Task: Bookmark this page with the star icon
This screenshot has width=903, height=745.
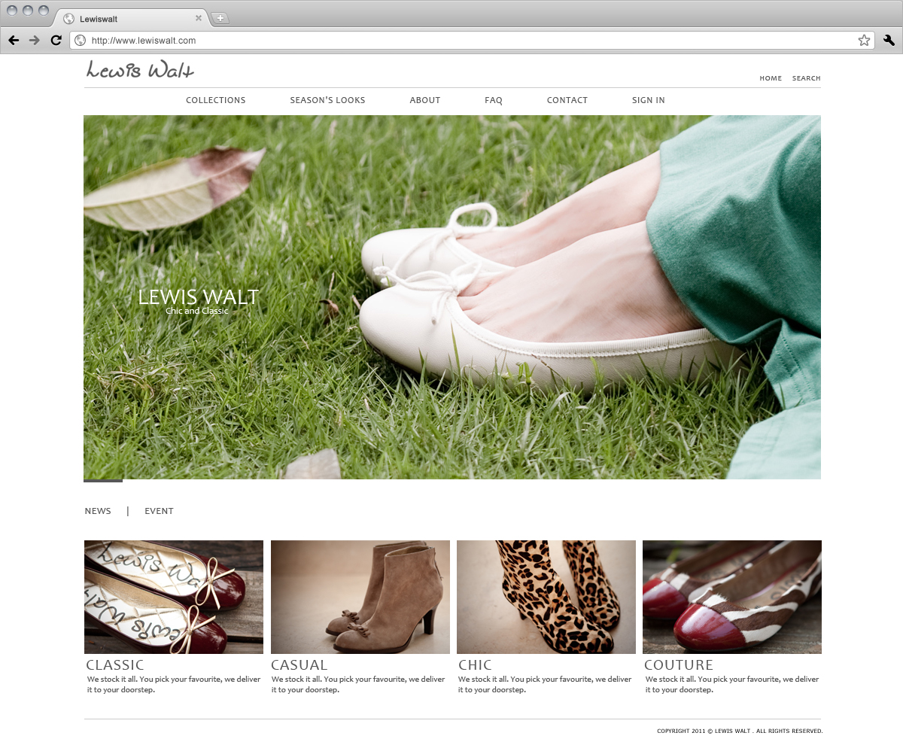Action: pos(864,41)
